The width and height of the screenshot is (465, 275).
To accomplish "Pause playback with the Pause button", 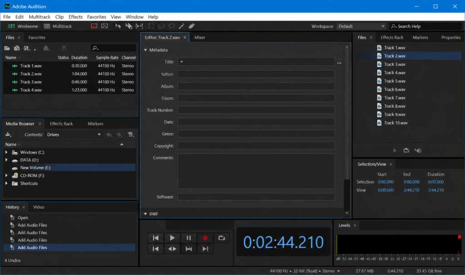I will tap(188, 238).
